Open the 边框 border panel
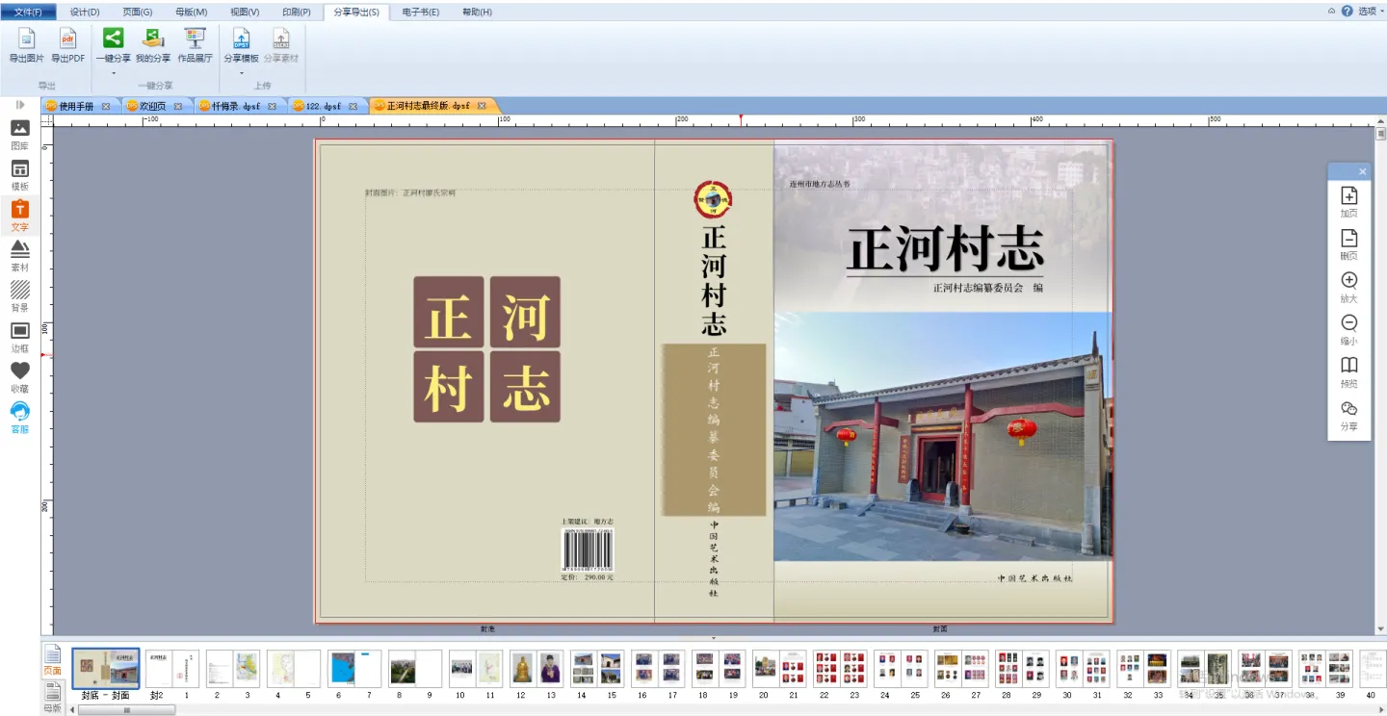This screenshot has height=716, width=1387. coord(19,337)
